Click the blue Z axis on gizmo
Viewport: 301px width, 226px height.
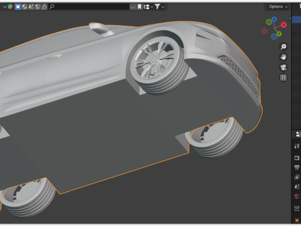274,19
